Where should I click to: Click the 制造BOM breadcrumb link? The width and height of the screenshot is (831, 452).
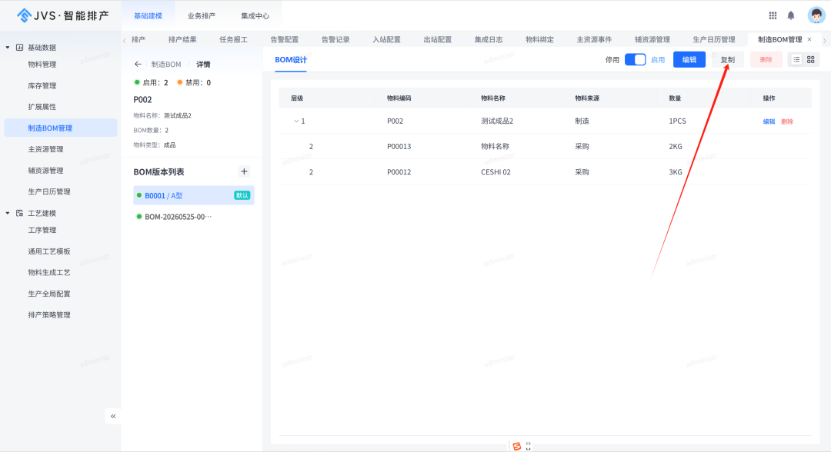tap(166, 64)
